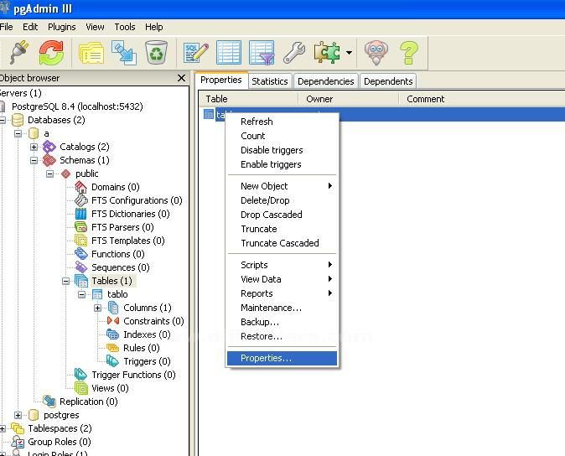565x456 pixels.
Task: Click the recycle bin drop object icon
Action: point(156,53)
